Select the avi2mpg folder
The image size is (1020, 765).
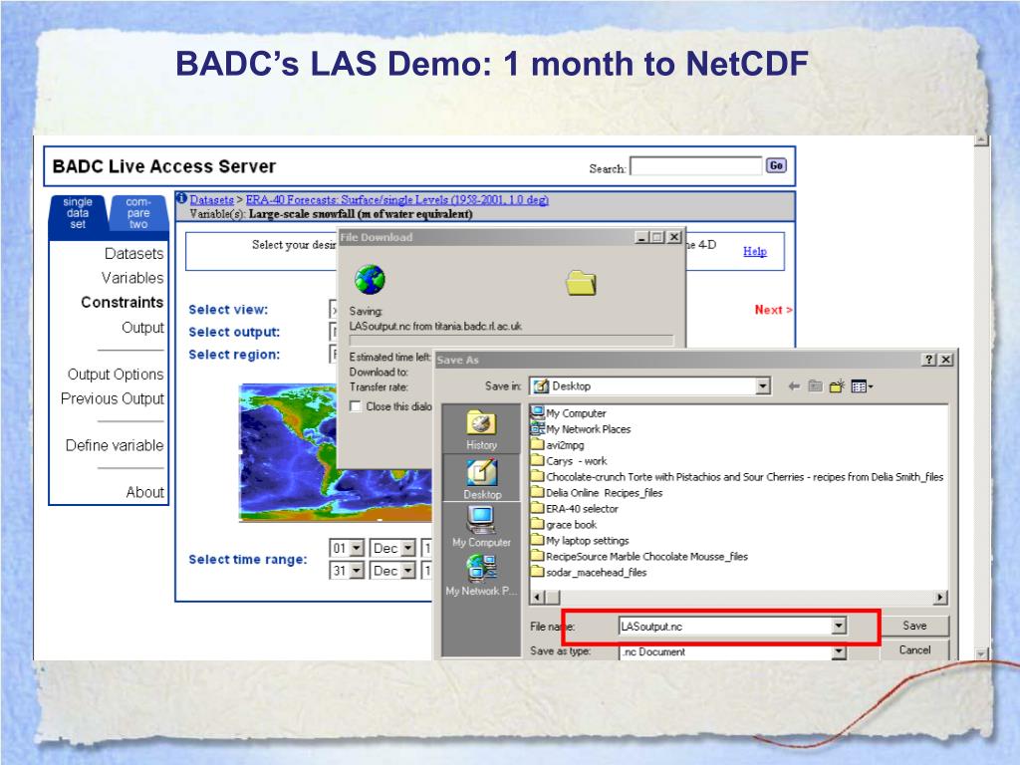coord(558,445)
